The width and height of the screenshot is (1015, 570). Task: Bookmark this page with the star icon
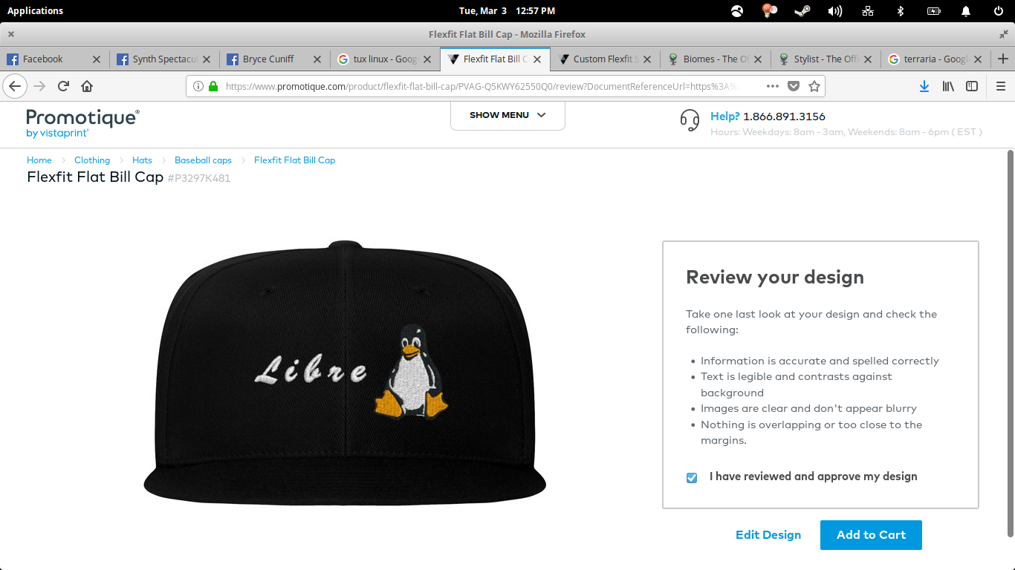814,86
